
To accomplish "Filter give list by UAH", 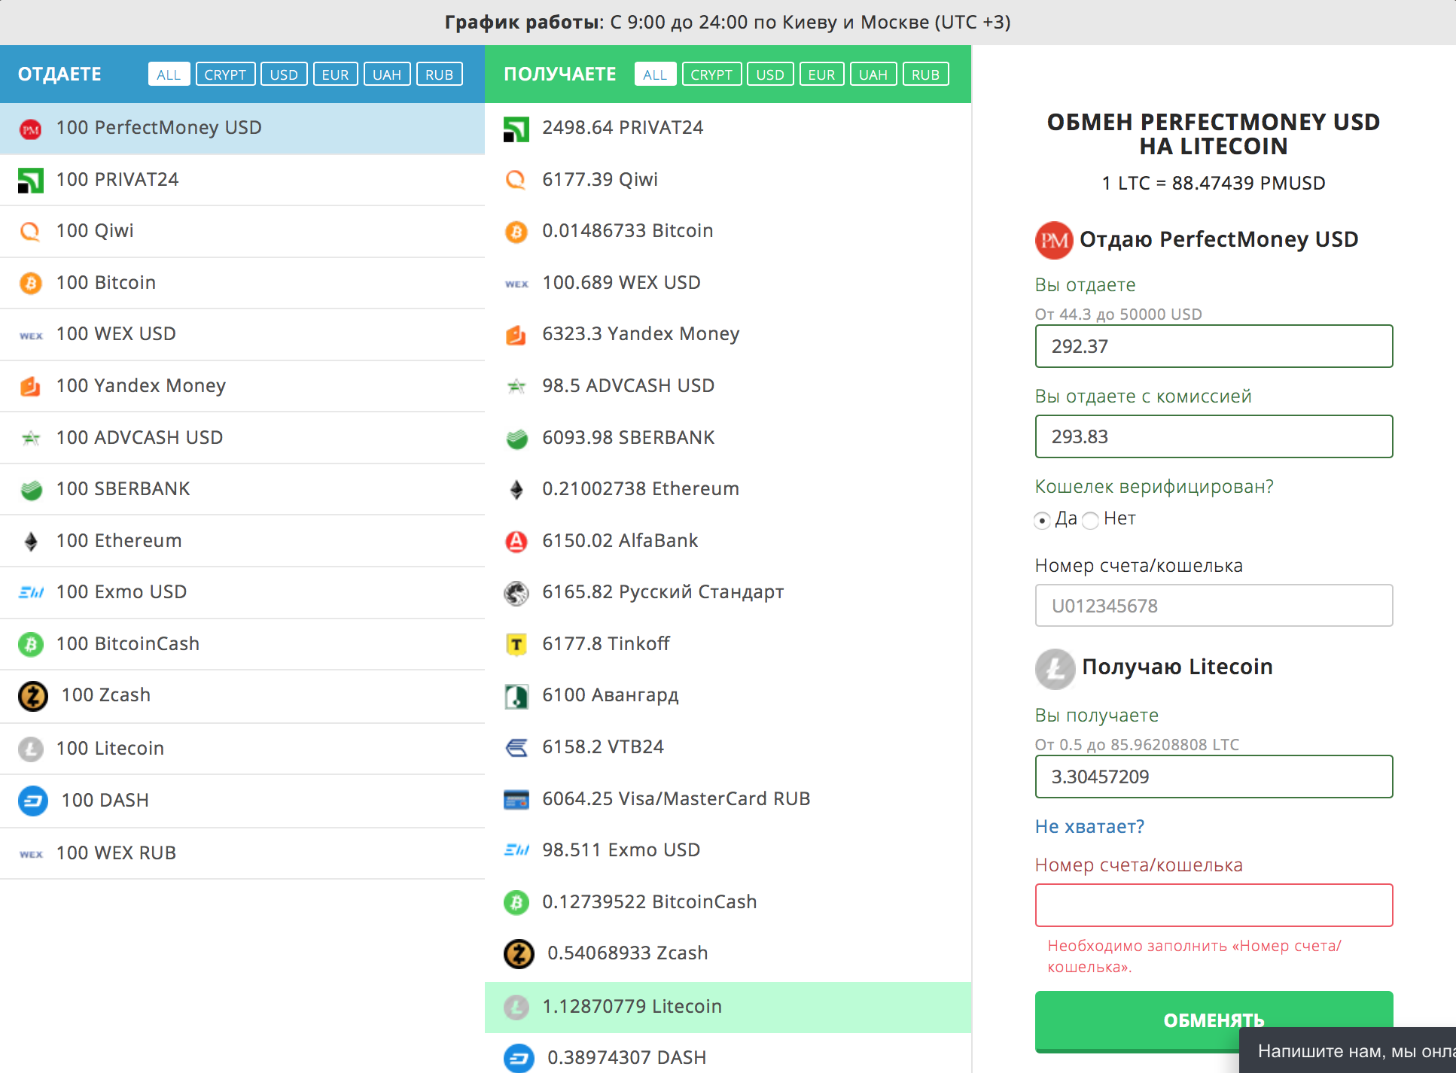I will 387,74.
